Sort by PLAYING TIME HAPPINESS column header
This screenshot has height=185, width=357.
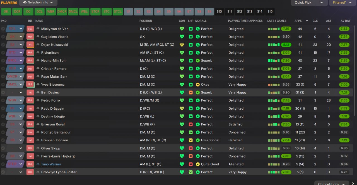(x=245, y=21)
